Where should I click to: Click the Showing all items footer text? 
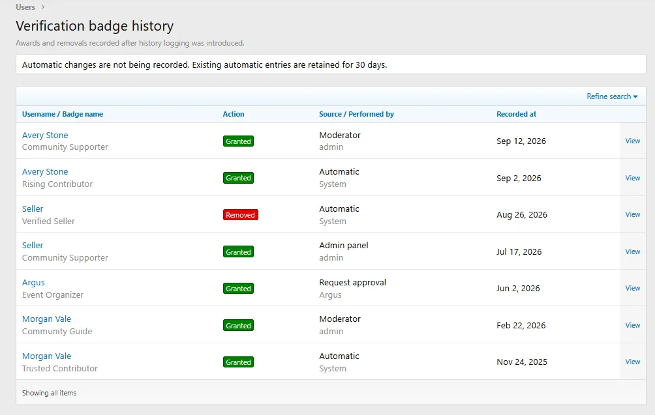tap(49, 393)
